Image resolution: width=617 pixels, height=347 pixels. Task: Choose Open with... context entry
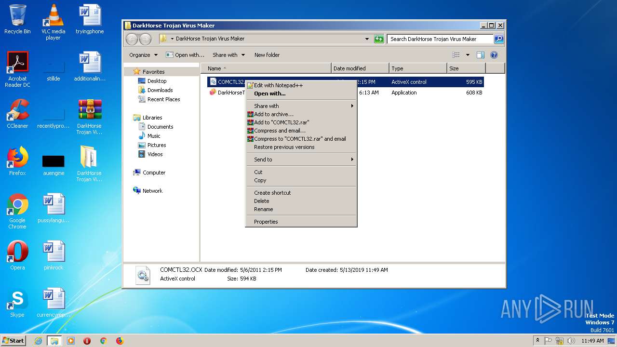pyautogui.click(x=301, y=93)
